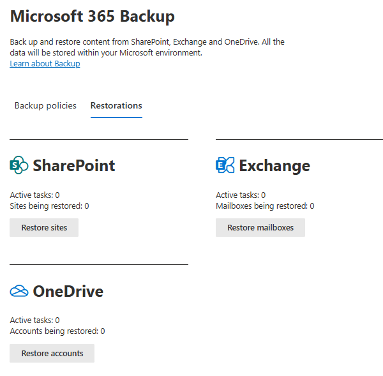The image size is (383, 376).
Task: Click Active tasks under SharePoint
Action: pyautogui.click(x=34, y=195)
